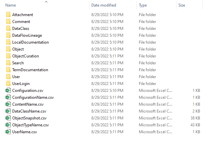This screenshot has height=147, width=214.
Task: Select the ObjectTypeName.csv file name
Action: click(x=30, y=125)
